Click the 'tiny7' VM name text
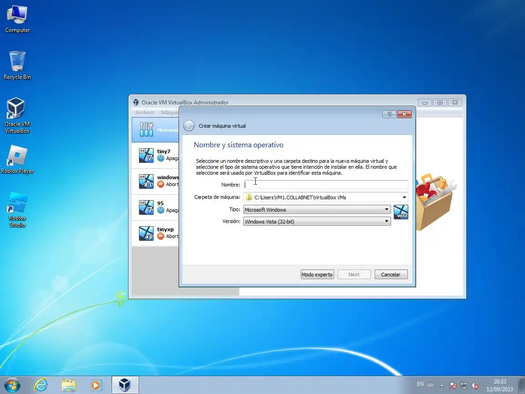 [164, 151]
